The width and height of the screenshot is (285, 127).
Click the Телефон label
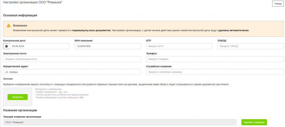tap(151, 53)
